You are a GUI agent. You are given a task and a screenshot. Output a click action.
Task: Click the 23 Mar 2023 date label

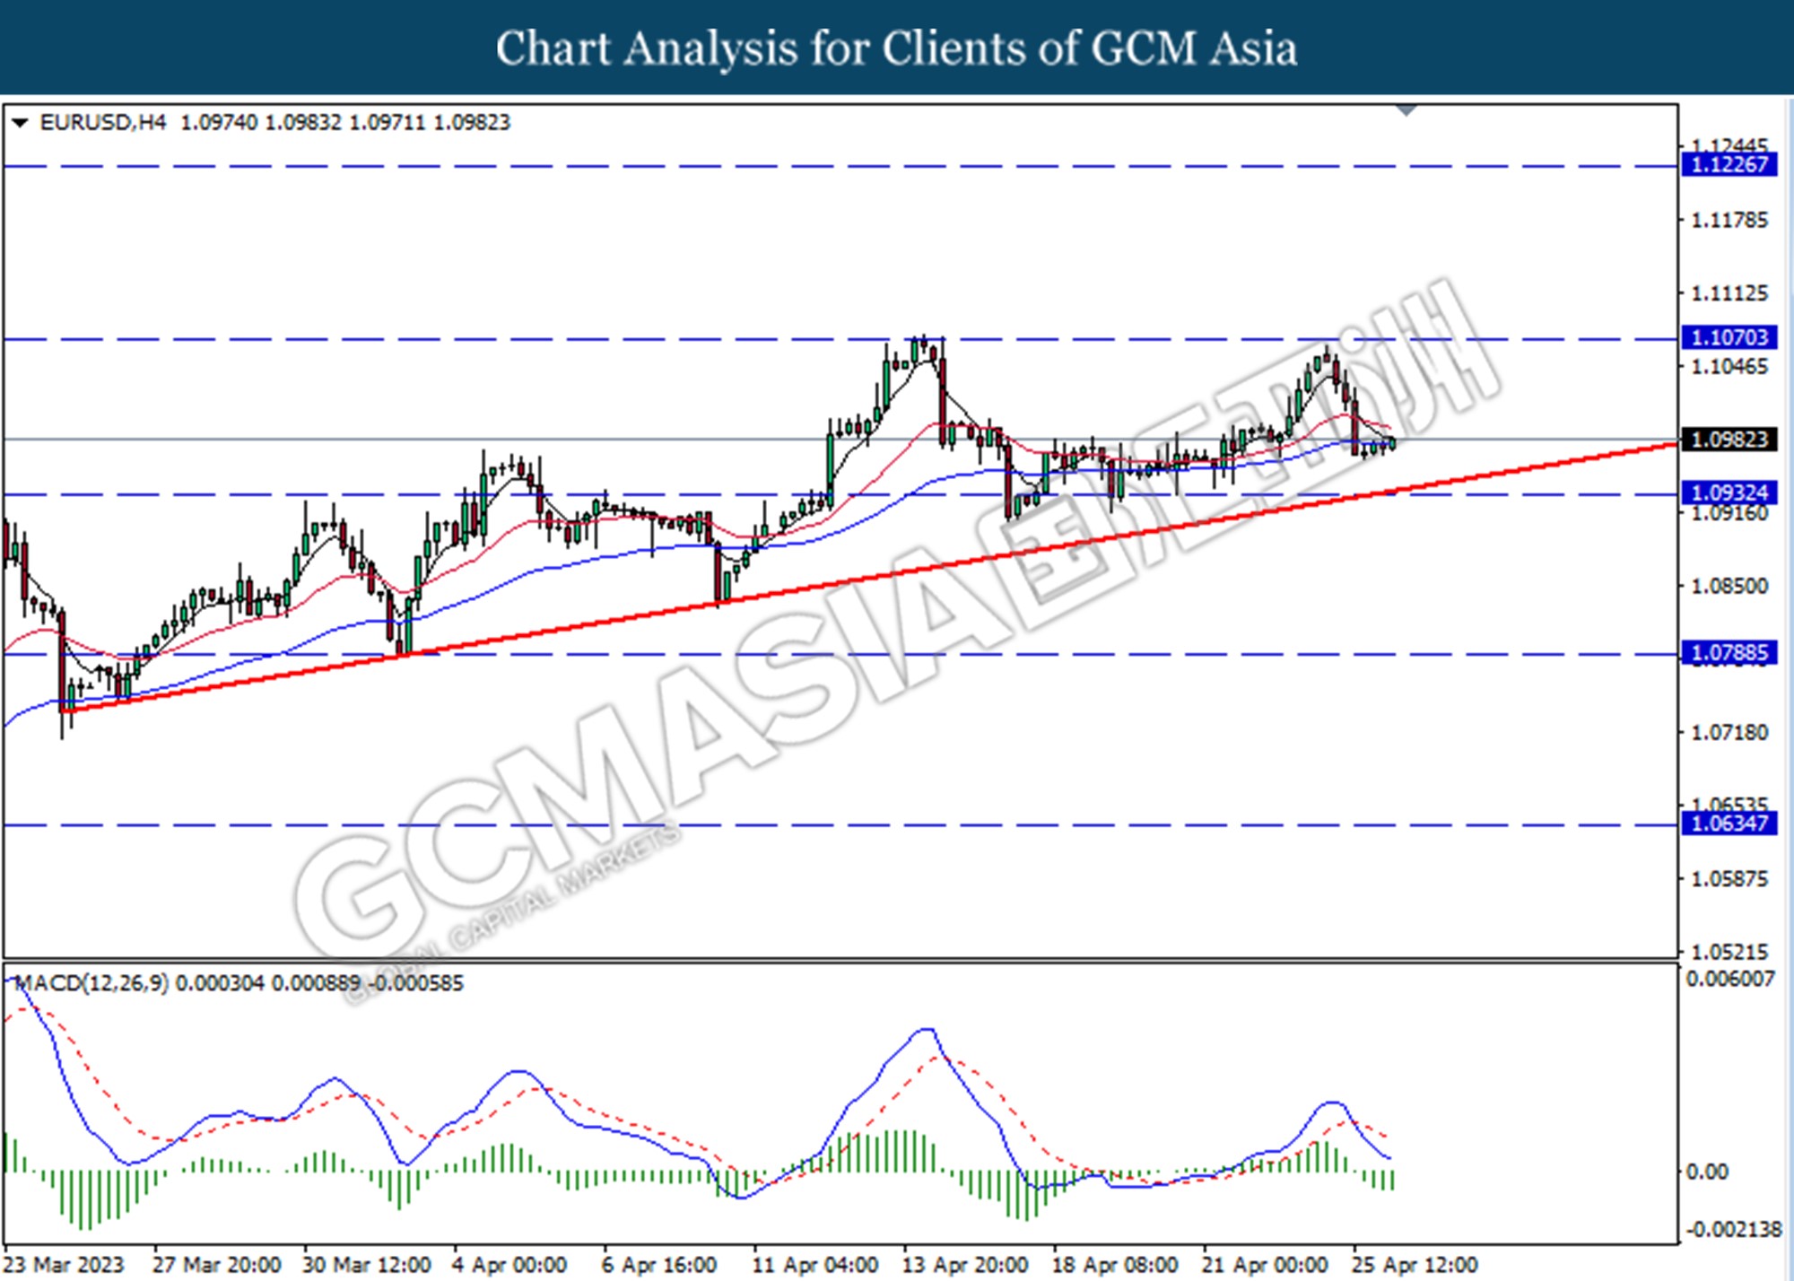(x=65, y=1265)
